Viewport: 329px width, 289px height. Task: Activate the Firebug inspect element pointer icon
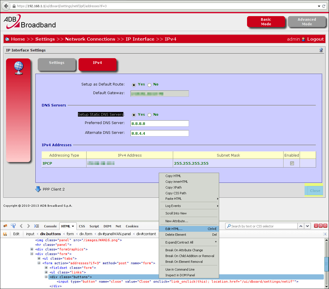13,226
